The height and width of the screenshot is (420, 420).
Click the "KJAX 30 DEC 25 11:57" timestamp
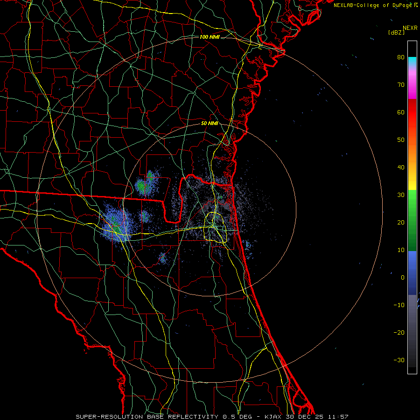coord(306,417)
